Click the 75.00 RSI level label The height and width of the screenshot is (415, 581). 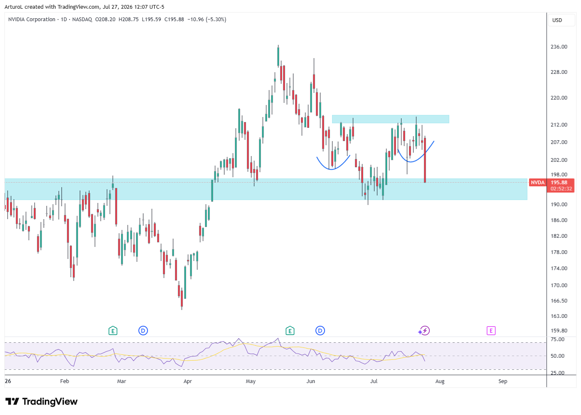coord(558,339)
